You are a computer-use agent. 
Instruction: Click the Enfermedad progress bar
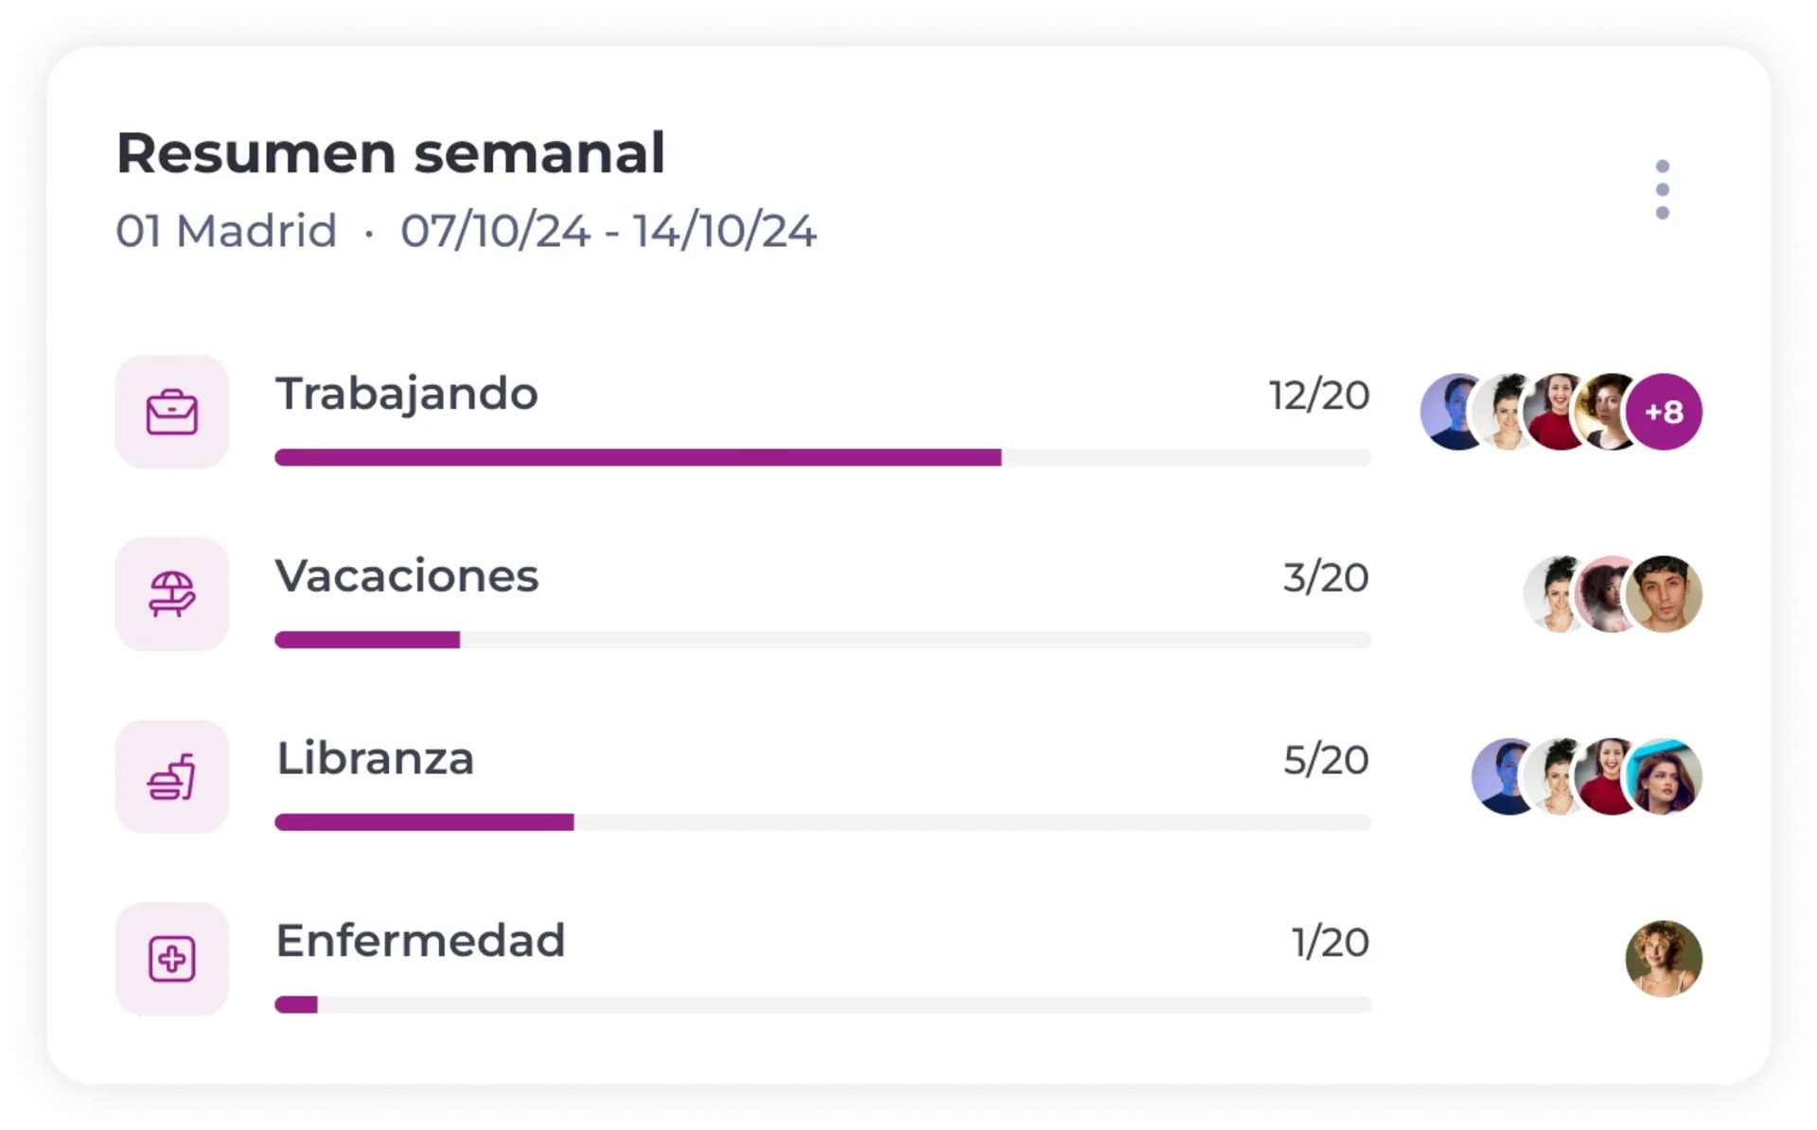coord(823,1005)
